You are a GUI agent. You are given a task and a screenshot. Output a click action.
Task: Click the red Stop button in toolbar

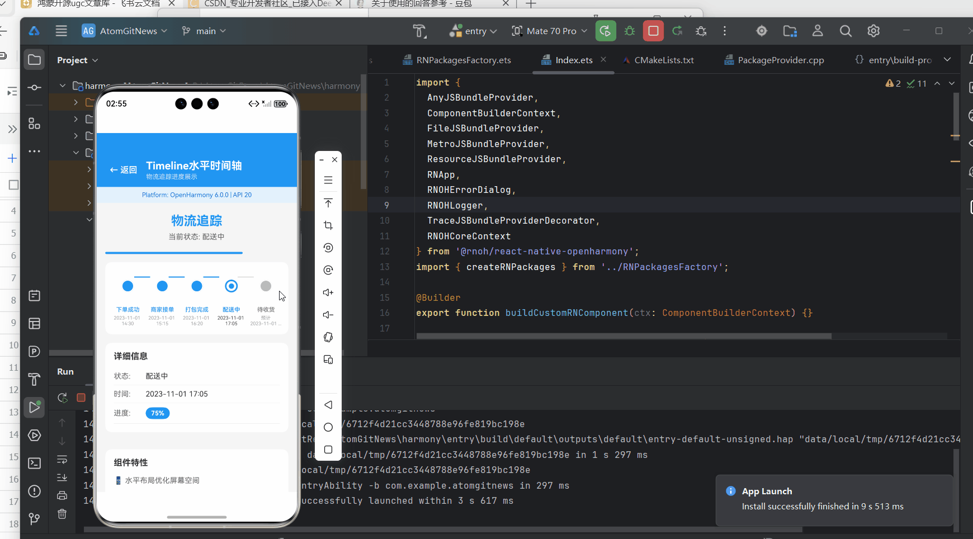click(x=653, y=31)
